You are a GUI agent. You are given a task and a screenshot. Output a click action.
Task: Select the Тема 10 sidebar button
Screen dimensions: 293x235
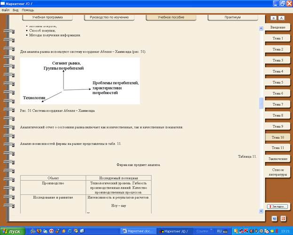[277, 138]
